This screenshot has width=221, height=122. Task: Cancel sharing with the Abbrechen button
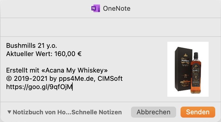pyautogui.click(x=154, y=112)
